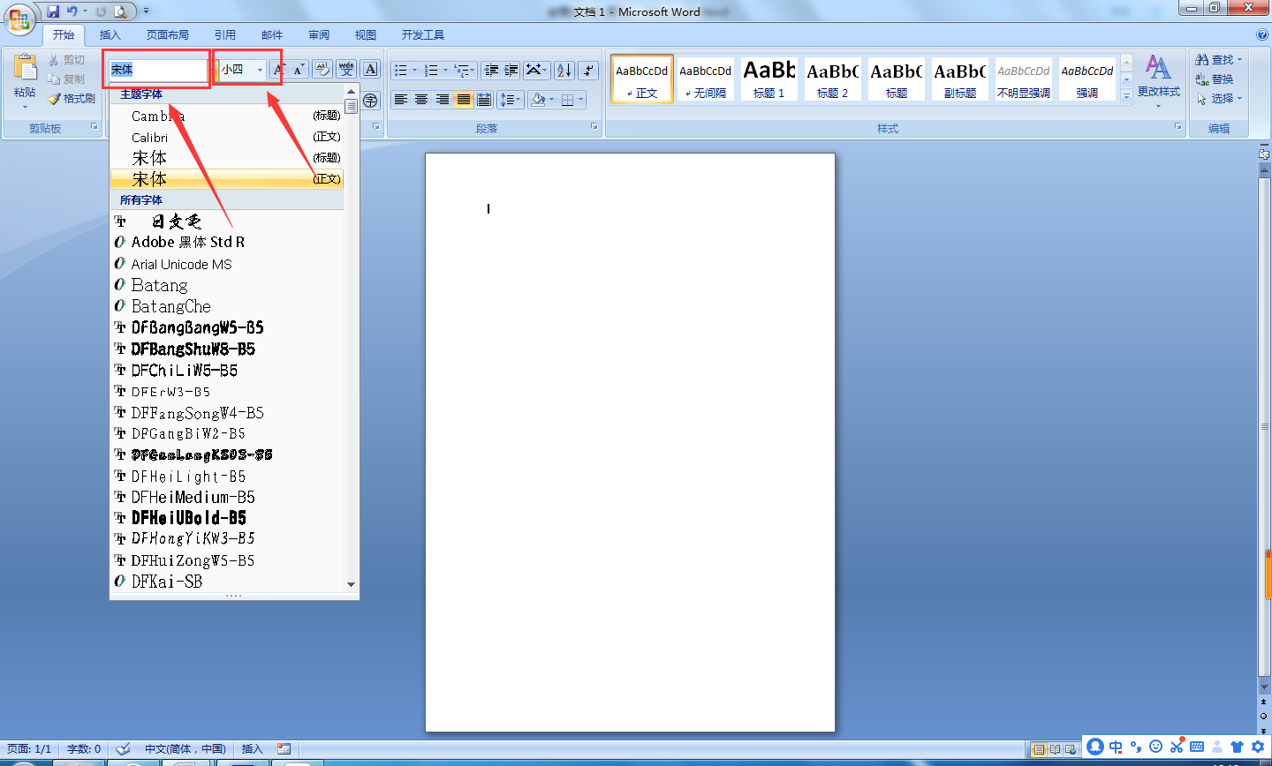This screenshot has width=1272, height=766.
Task: Align the text left
Action: [401, 100]
